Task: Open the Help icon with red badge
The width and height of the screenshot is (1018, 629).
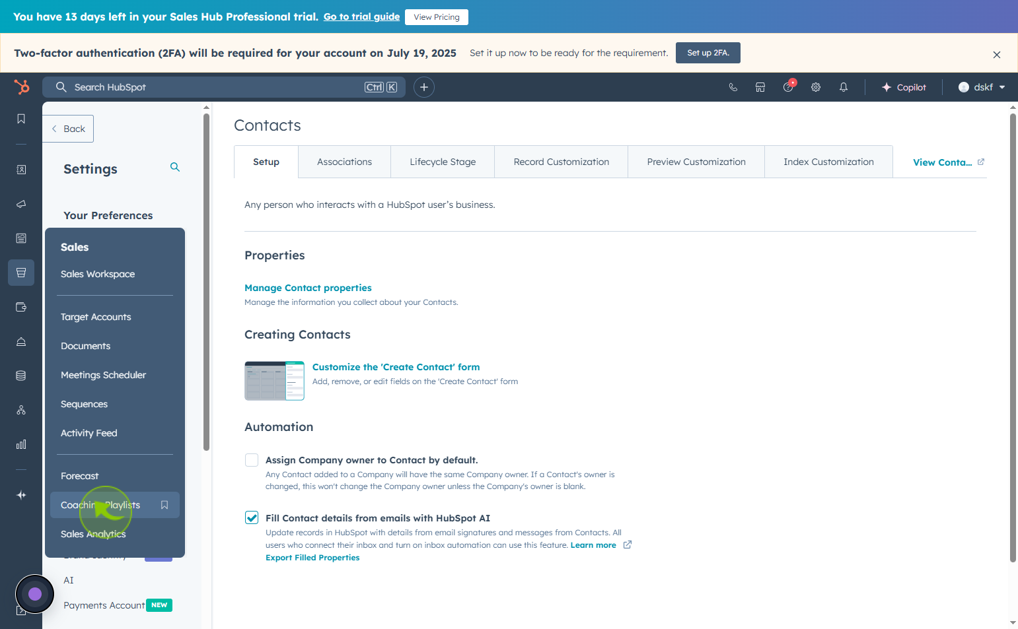Action: click(x=788, y=87)
